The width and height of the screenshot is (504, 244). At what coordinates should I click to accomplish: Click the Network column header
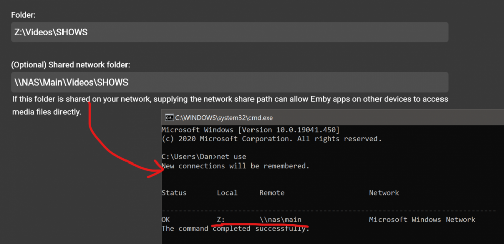[384, 193]
